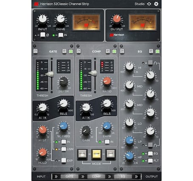Click the arrow between GATE and COMP slots
The width and height of the screenshot is (193, 181).
[83, 176]
